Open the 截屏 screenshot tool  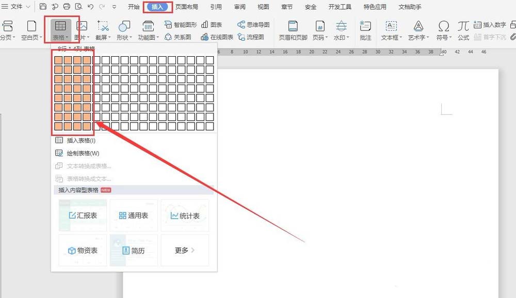point(103,30)
